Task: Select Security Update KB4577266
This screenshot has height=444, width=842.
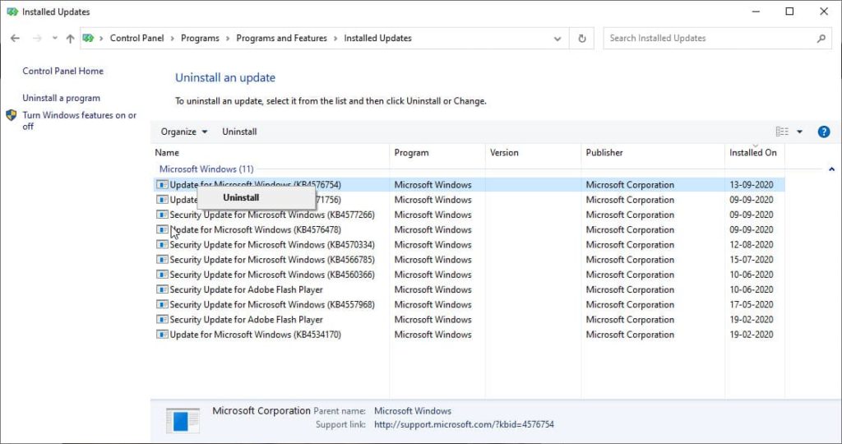Action: pos(470,215)
